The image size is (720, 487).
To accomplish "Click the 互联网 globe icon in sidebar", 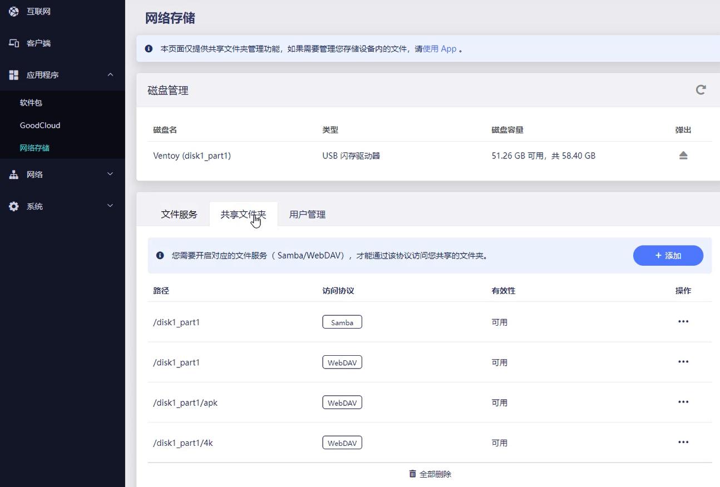I will pyautogui.click(x=13, y=11).
